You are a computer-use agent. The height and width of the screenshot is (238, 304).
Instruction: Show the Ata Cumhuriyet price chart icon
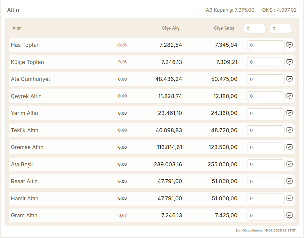point(289,79)
